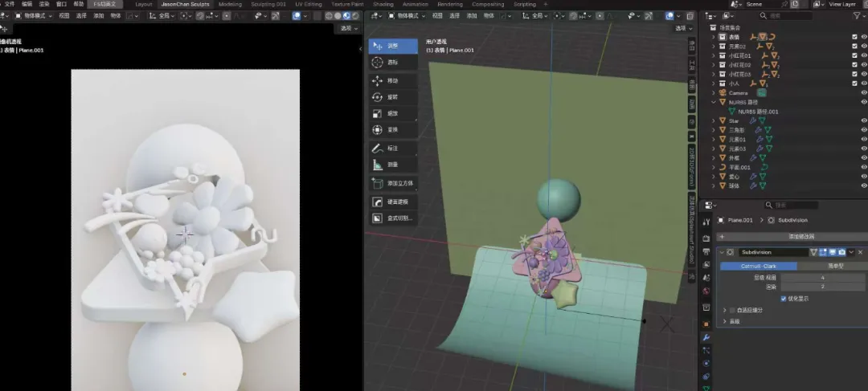This screenshot has width=868, height=391.
Task: Toggle exclude checkbox for 元素02 collection
Action: (854, 47)
